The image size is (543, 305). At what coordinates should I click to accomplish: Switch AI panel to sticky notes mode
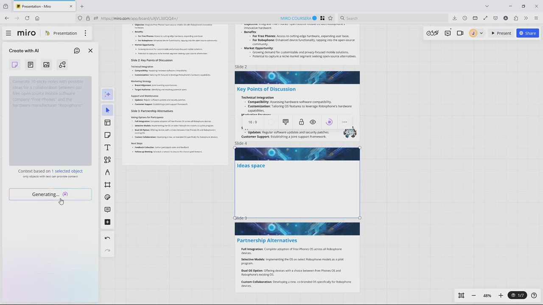click(x=15, y=65)
